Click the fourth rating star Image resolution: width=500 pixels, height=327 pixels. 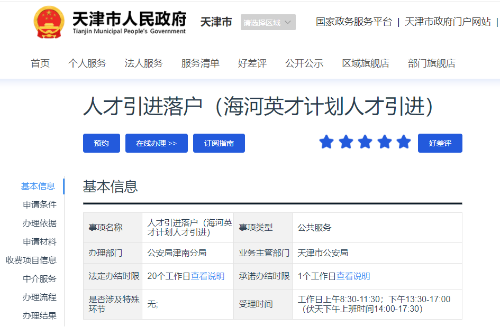(x=385, y=142)
